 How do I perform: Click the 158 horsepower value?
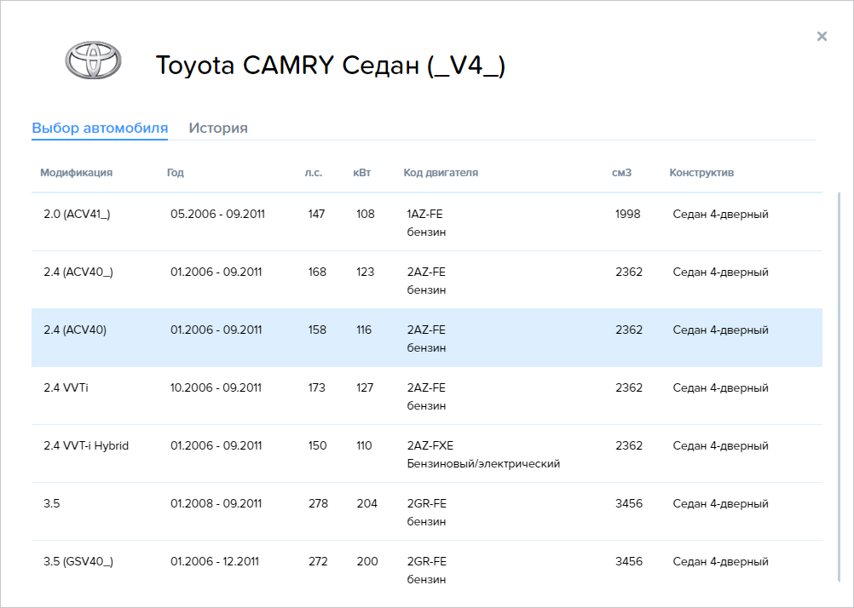(317, 330)
